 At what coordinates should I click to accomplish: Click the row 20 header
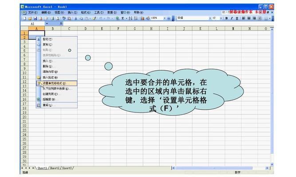[x=24, y=117]
